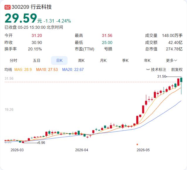
Task: Click the stock title 300209 行云科技
Action: click(x=32, y=7)
